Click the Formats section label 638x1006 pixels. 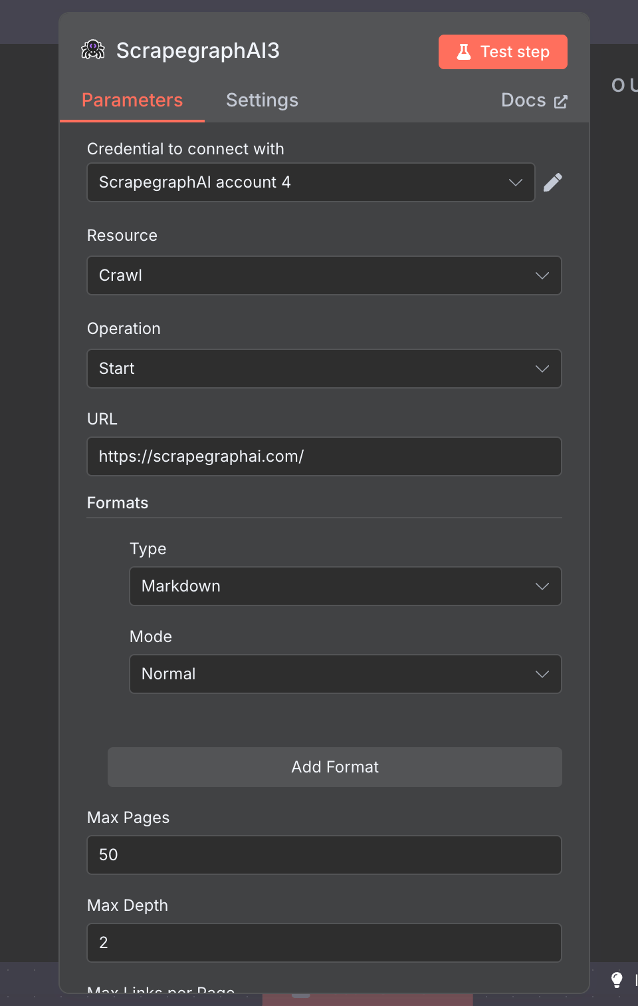pos(118,503)
